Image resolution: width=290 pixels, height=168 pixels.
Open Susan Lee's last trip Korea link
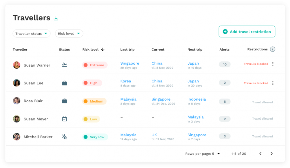[125, 81]
